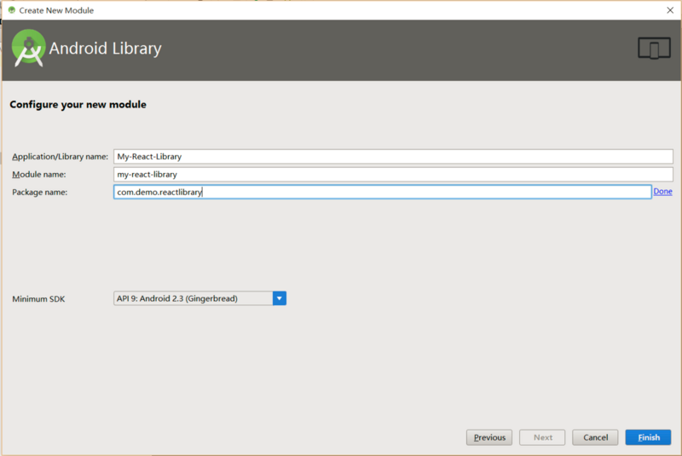The height and width of the screenshot is (456, 682).
Task: Open the Minimum SDK dropdown arrow
Action: pos(280,298)
